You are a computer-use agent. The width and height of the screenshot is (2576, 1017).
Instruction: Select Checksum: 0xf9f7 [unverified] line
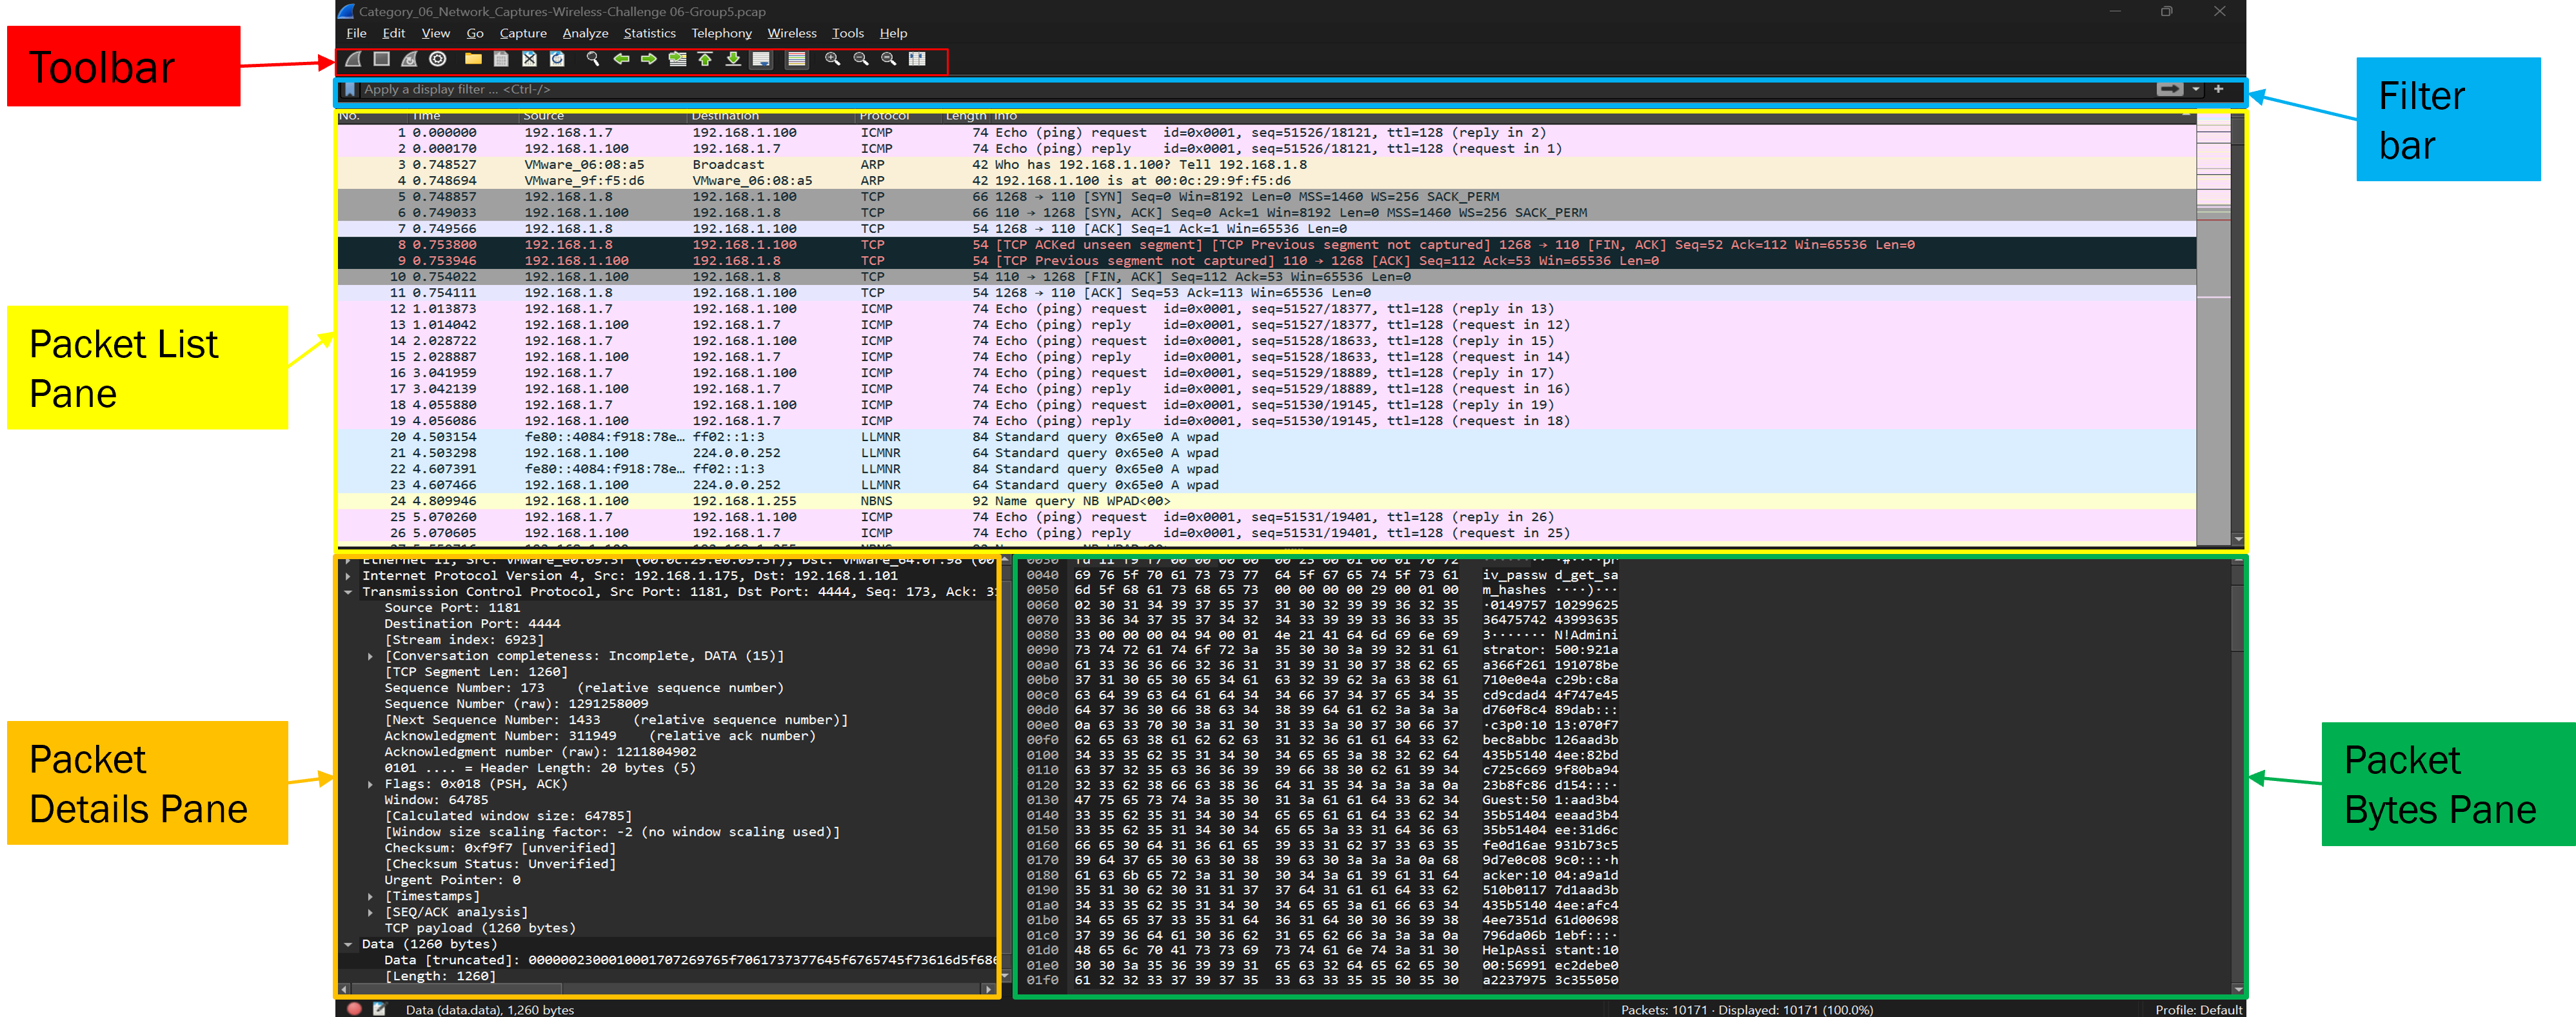(x=500, y=848)
